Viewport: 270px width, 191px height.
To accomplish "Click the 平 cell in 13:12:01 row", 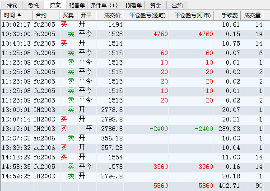I will click(89, 129).
